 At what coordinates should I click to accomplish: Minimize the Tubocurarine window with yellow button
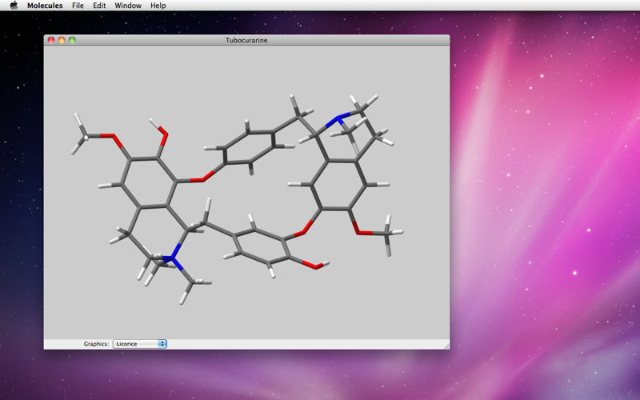(62, 40)
